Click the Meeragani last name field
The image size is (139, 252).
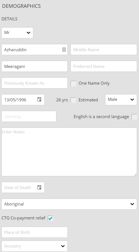tap(35, 66)
